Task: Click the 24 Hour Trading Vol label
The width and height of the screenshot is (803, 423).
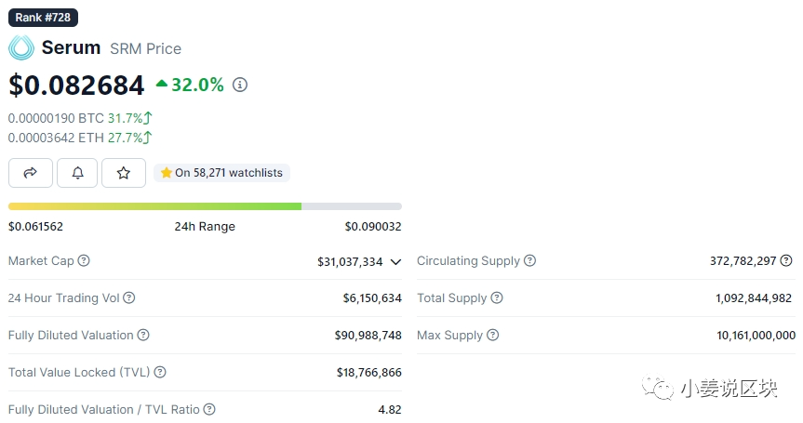Action: pos(63,297)
